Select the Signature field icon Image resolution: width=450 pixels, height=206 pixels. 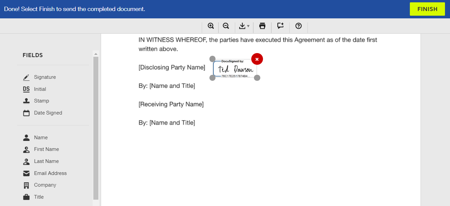(26, 77)
